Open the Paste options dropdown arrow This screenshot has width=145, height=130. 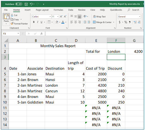6,24
